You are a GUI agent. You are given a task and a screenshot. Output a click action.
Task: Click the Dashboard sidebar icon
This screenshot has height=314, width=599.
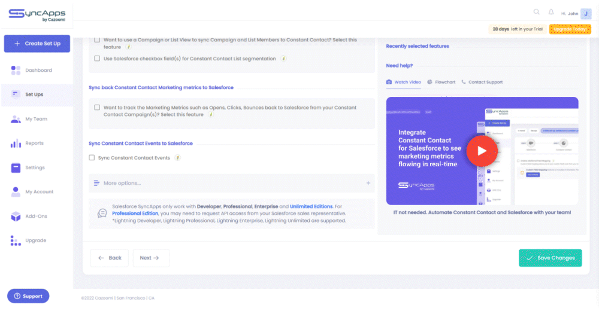pos(16,70)
